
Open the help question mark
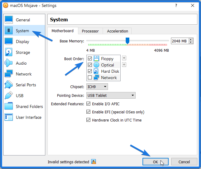(x=176, y=5)
